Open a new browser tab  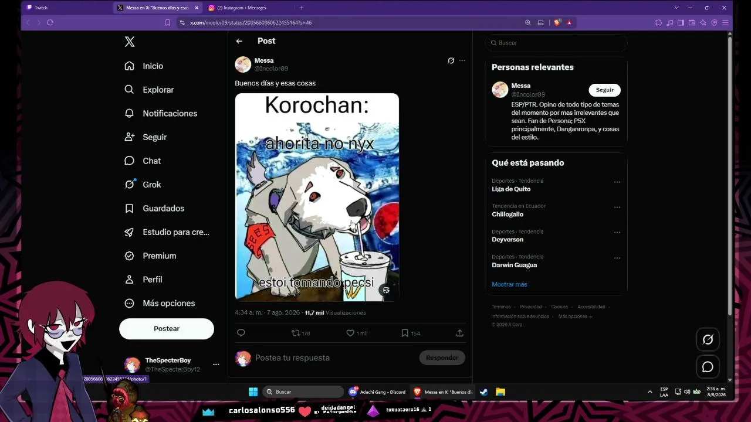tap(302, 8)
